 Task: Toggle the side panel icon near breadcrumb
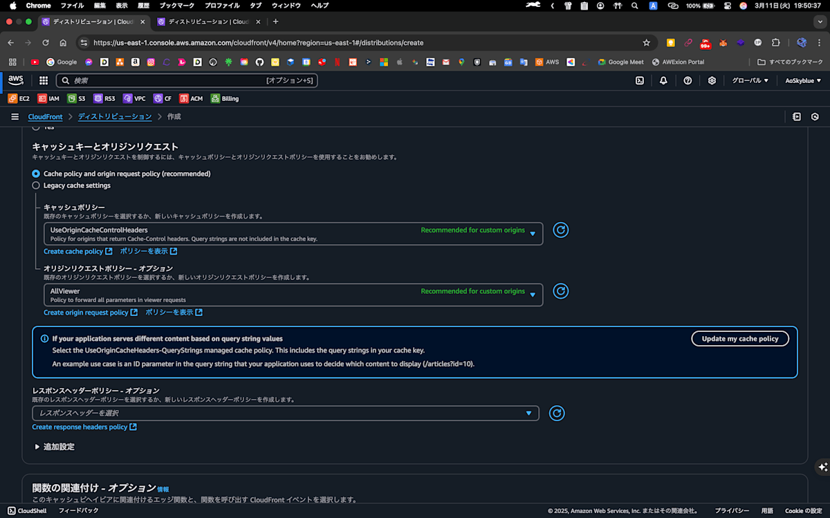point(797,117)
